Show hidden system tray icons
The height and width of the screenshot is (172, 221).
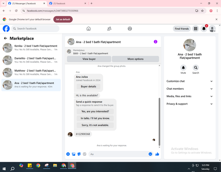(x=189, y=169)
